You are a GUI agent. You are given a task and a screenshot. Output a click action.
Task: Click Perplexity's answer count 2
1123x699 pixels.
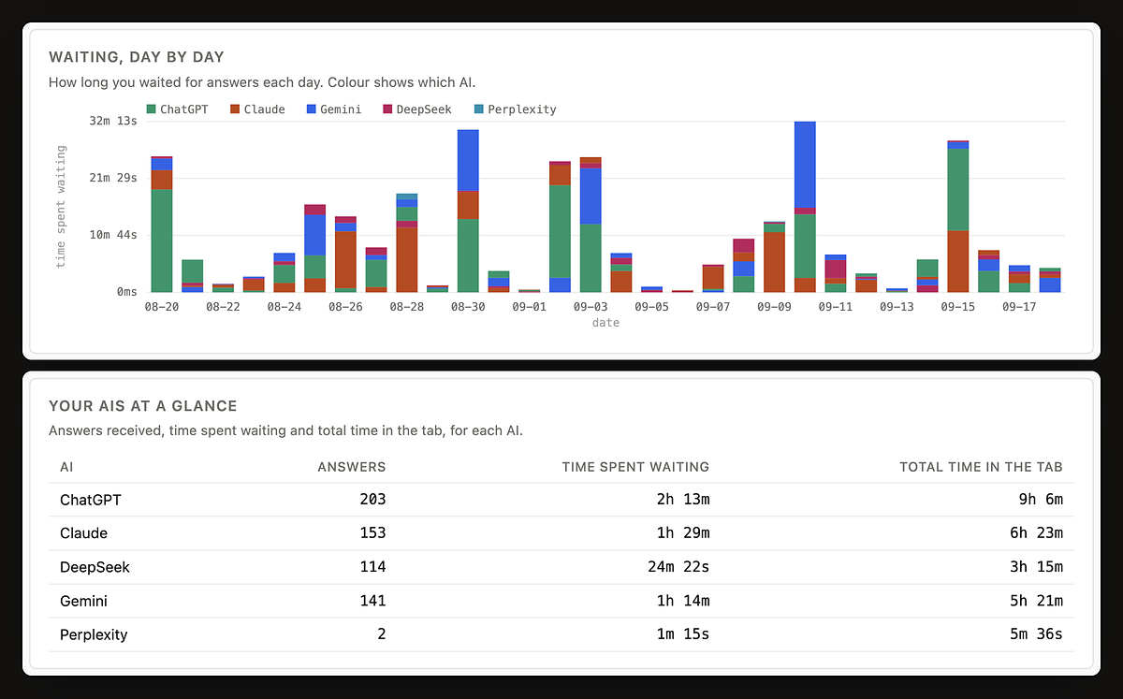click(381, 634)
